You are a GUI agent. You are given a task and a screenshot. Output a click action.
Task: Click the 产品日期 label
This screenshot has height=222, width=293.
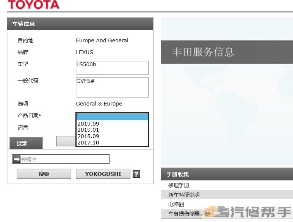[29, 115]
